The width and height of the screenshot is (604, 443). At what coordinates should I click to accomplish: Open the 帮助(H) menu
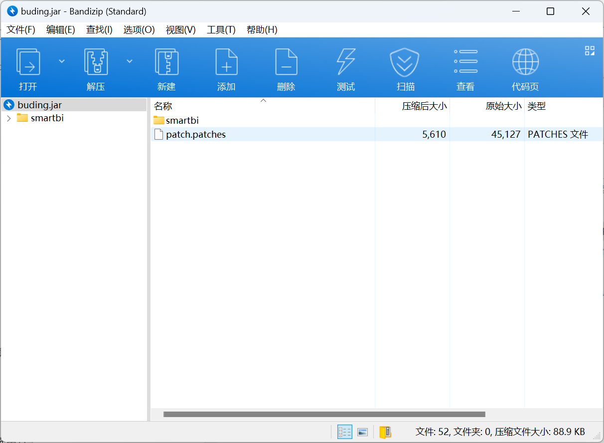point(262,30)
